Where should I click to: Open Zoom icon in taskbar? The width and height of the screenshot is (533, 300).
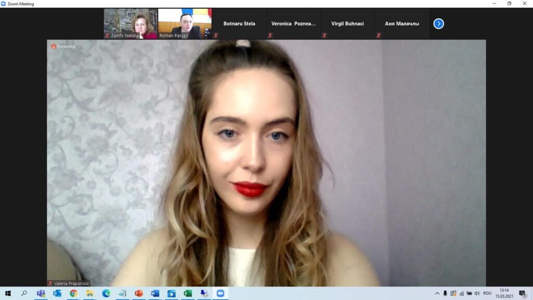click(220, 293)
